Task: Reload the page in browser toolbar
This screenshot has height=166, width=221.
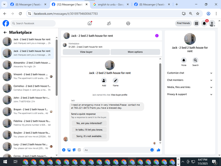Action: [x=20, y=14]
